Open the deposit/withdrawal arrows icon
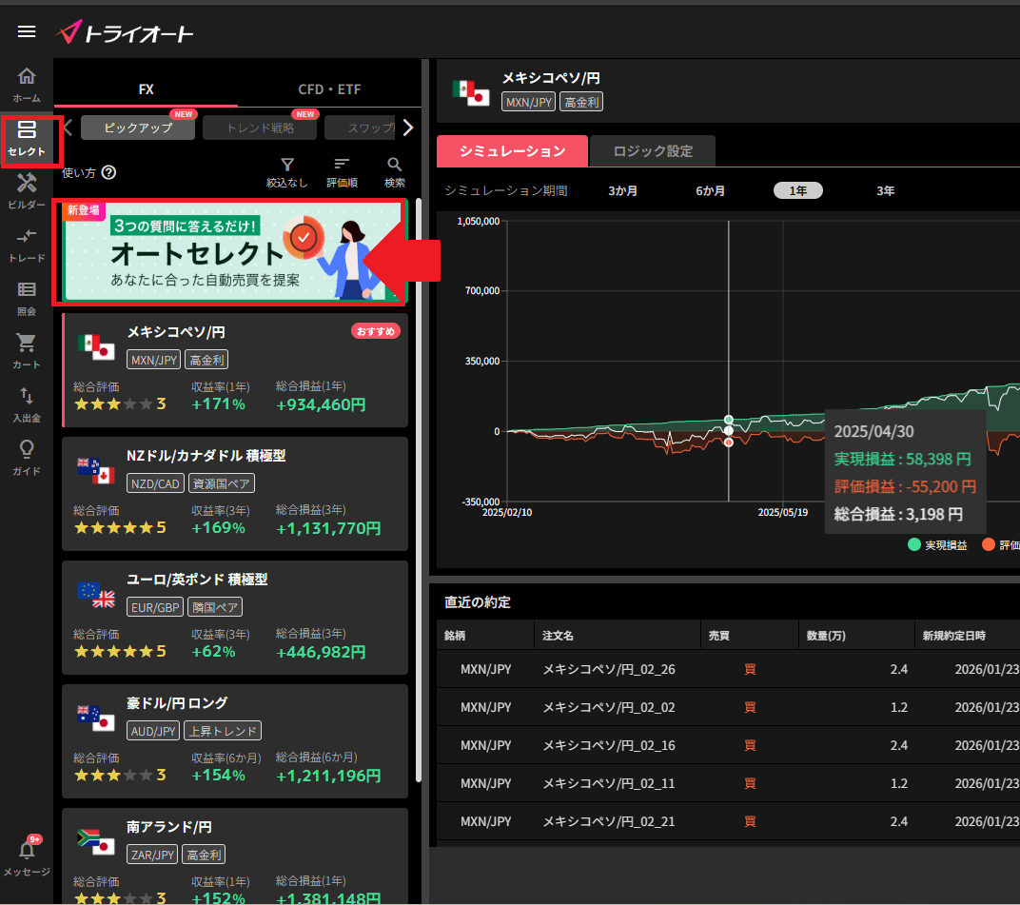The height and width of the screenshot is (905, 1020). [x=27, y=403]
